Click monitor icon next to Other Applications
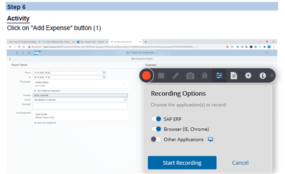The width and height of the screenshot is (285, 174). click(x=210, y=139)
